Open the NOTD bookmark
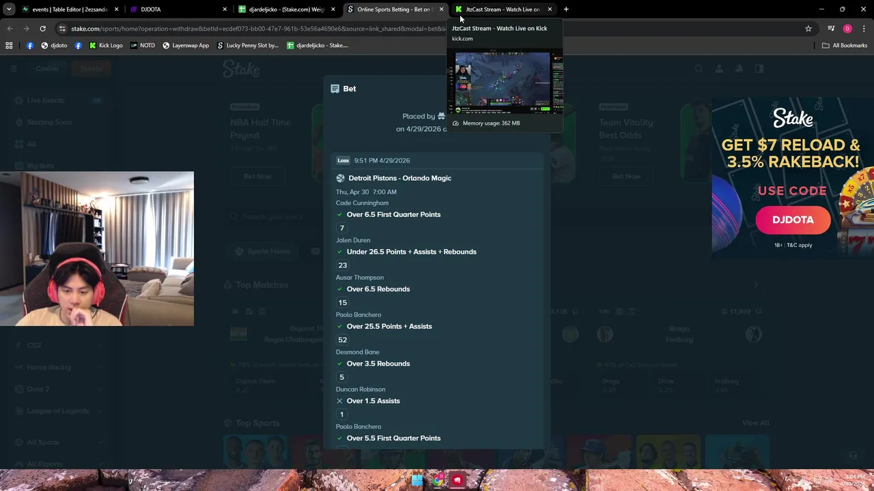Viewport: 874px width, 491px height. (142, 46)
